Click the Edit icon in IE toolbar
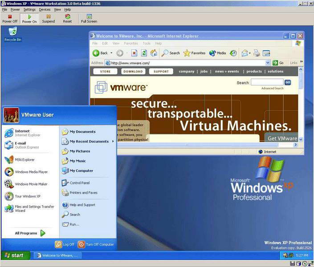 266,53
